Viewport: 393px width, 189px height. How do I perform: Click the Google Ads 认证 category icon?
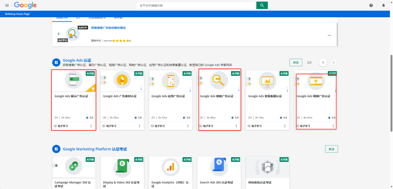pos(56,62)
